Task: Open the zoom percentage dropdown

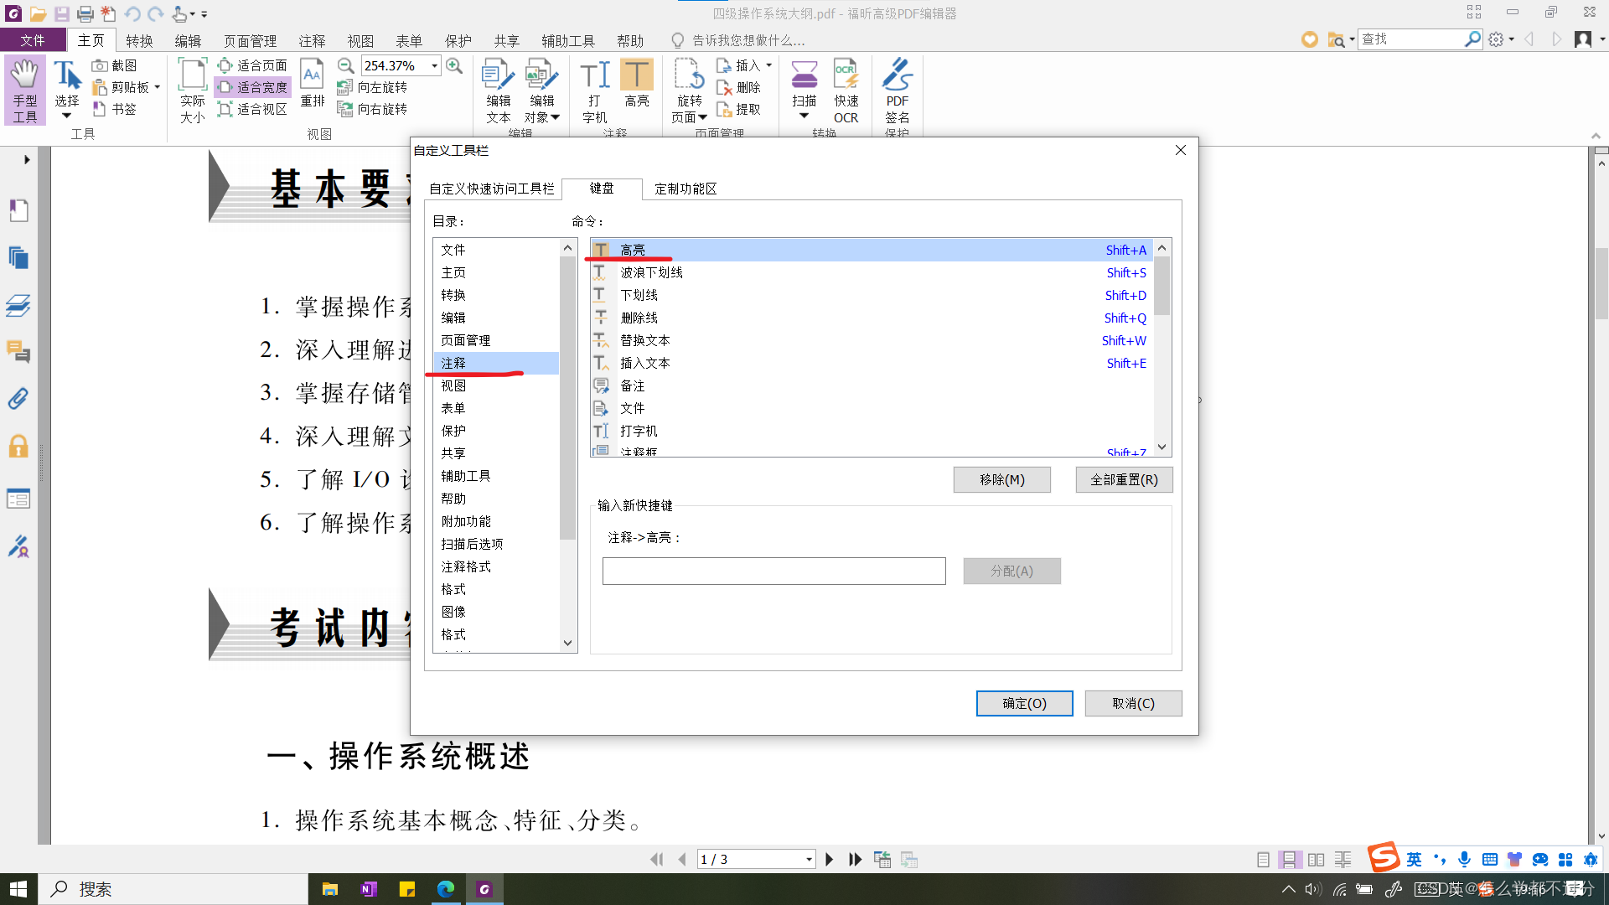Action: 434,65
